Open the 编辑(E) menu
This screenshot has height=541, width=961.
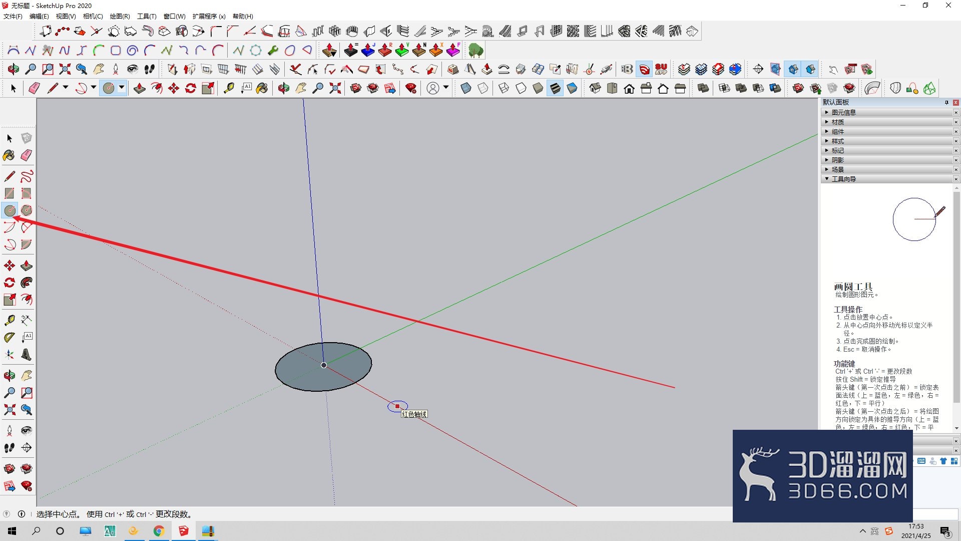coord(39,17)
